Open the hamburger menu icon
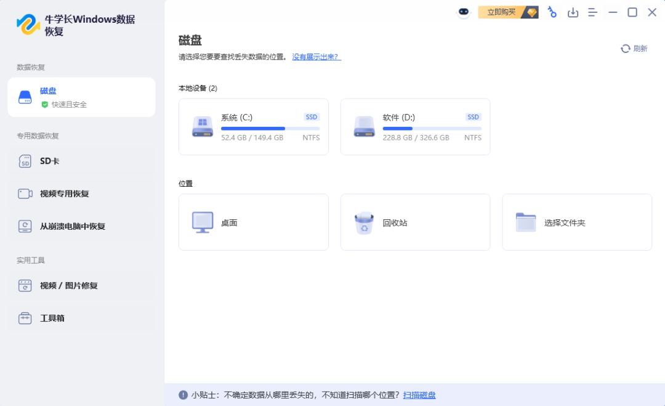665x406 pixels. click(593, 12)
